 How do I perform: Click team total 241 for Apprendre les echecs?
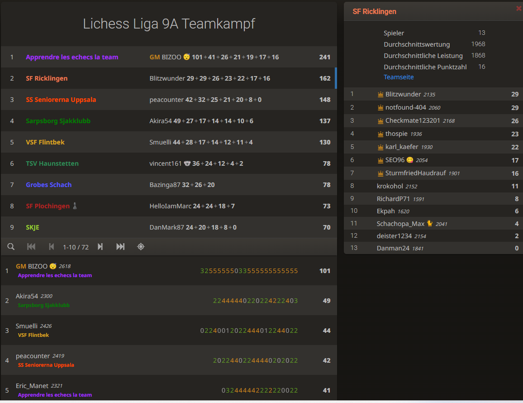[x=324, y=57]
